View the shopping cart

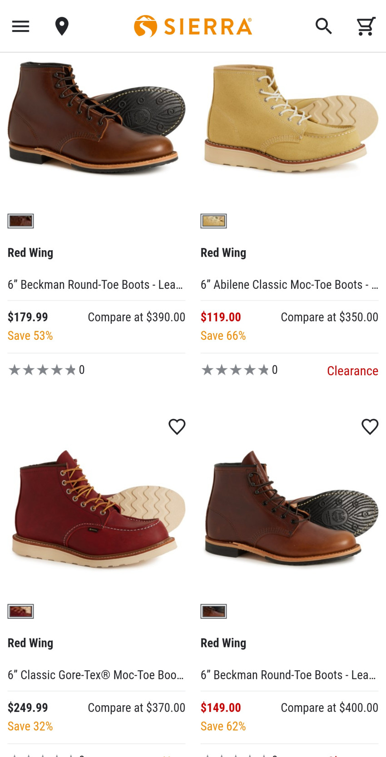[366, 26]
